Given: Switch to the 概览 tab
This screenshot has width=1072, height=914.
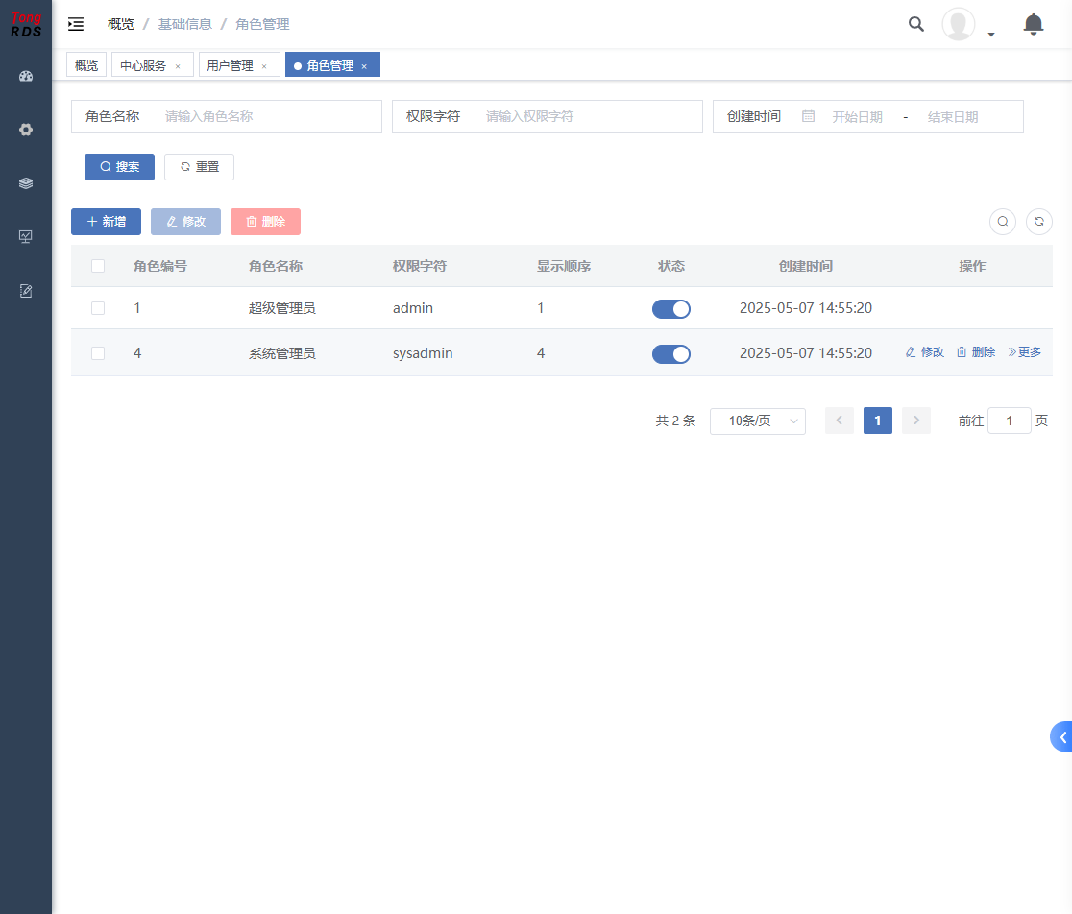Looking at the screenshot, I should pyautogui.click(x=86, y=65).
